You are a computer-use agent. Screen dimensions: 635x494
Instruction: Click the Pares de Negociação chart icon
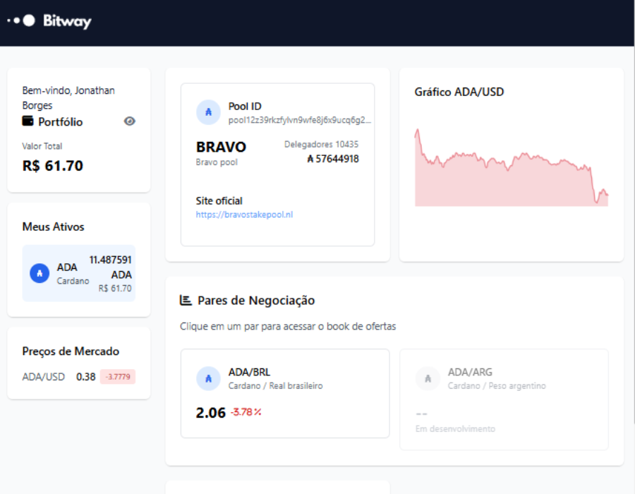point(185,299)
